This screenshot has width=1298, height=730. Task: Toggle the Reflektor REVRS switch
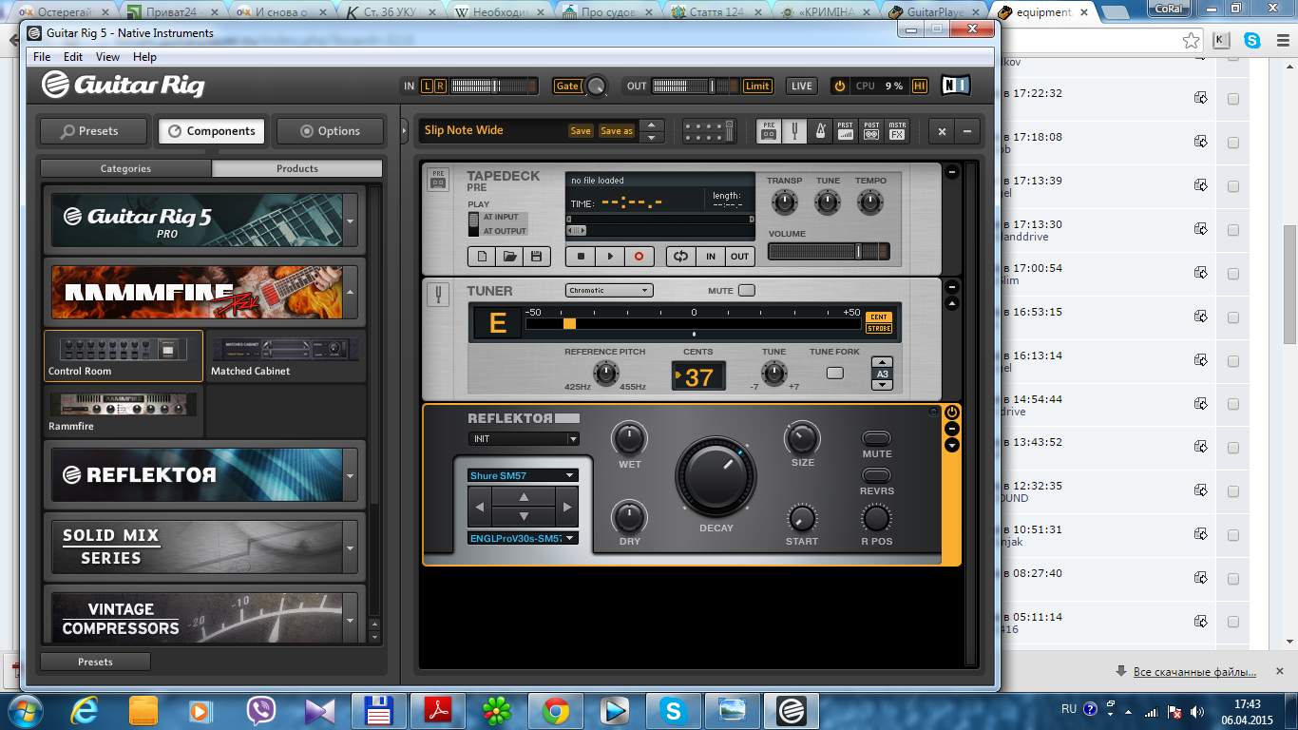pyautogui.click(x=876, y=475)
